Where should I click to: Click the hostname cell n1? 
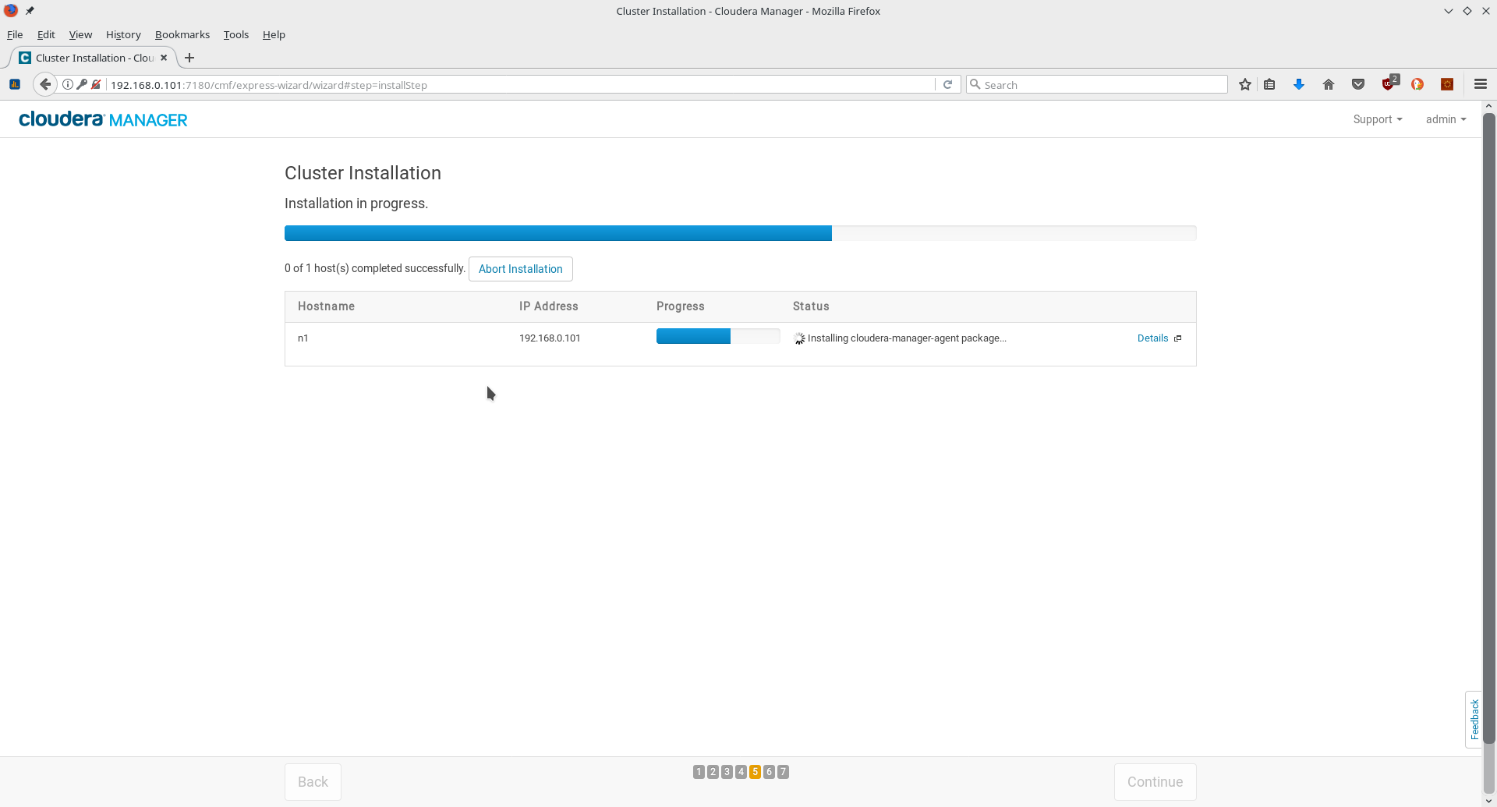coord(303,338)
